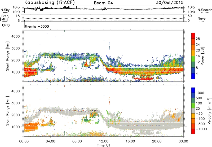Click the '3000' tick of the velocity panel

coord(16,103)
